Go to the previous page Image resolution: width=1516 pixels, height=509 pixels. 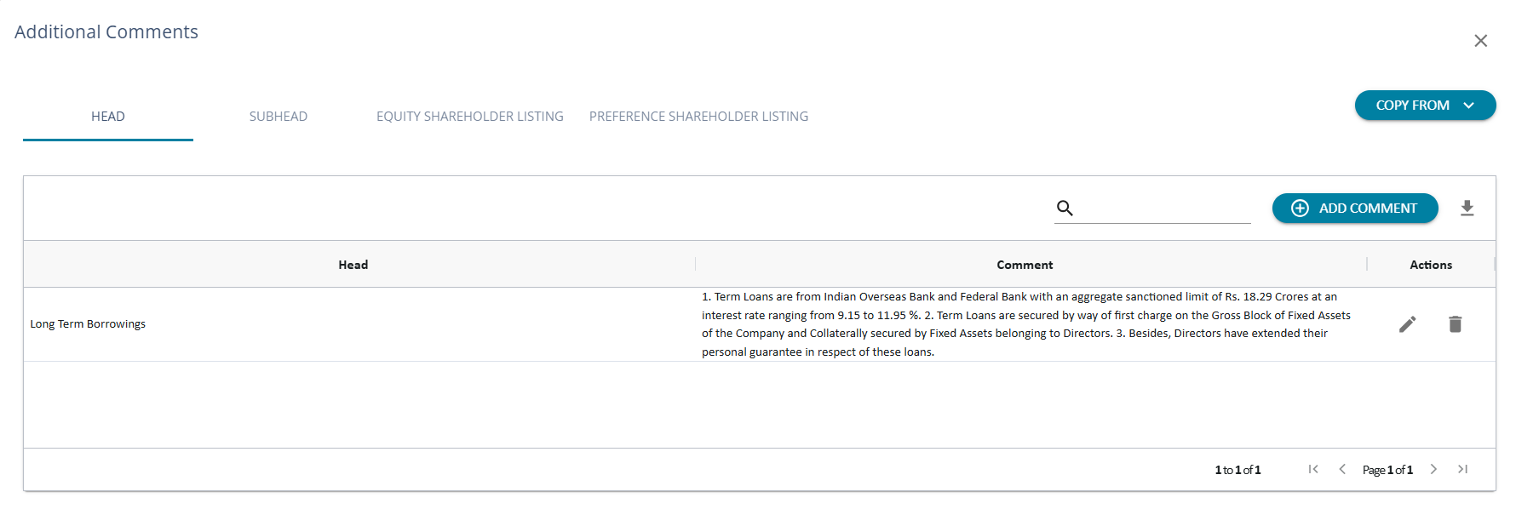pos(1342,469)
